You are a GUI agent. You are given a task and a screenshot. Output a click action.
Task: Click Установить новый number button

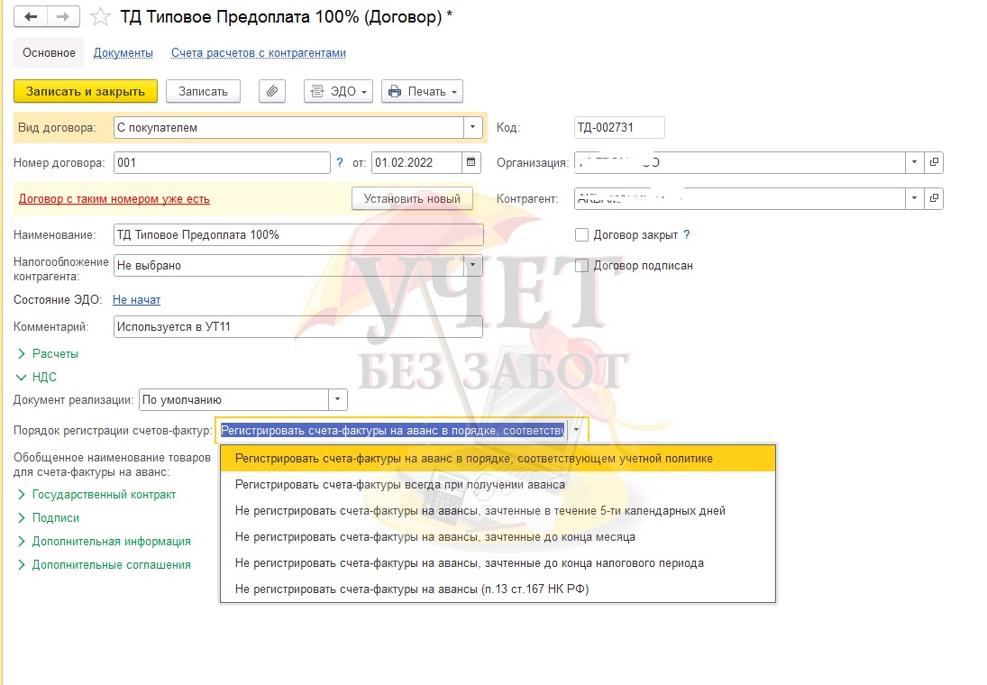[x=412, y=199]
